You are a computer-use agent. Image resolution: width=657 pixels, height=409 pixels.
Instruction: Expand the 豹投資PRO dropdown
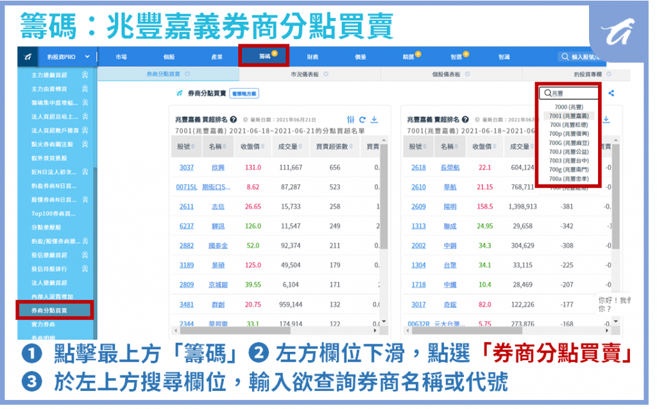pos(87,57)
